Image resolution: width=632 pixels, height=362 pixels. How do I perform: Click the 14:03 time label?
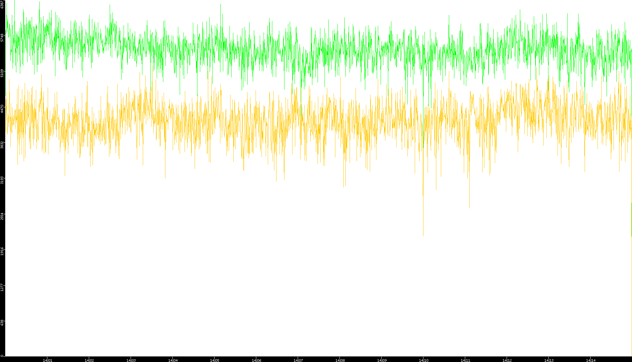tap(131, 360)
